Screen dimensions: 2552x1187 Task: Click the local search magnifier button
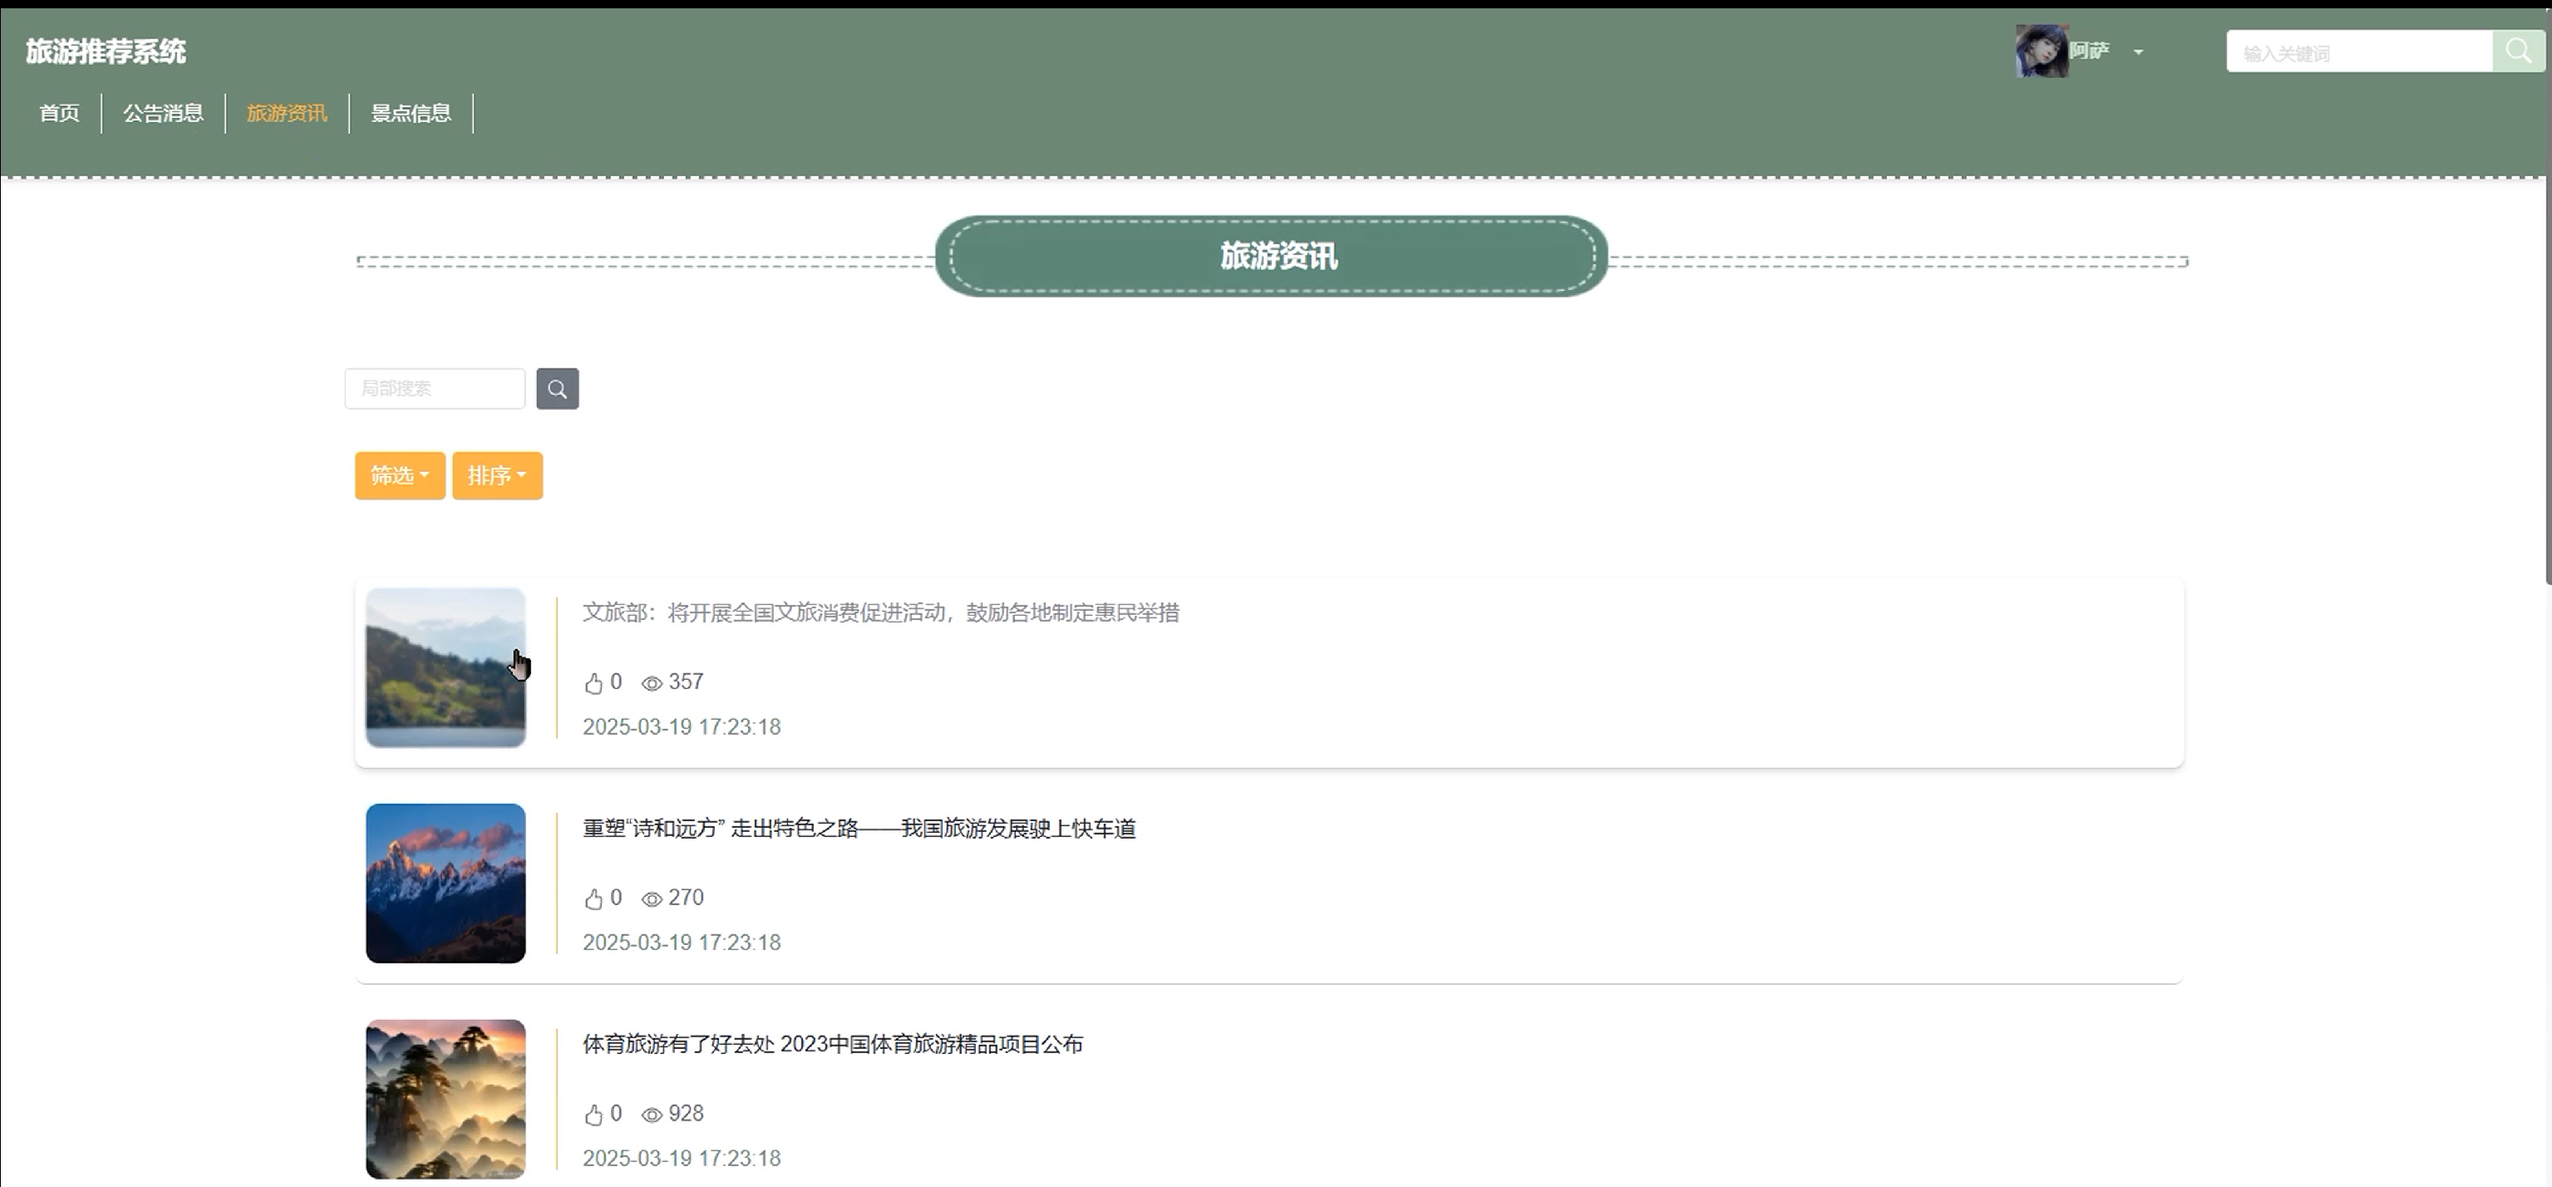point(558,388)
